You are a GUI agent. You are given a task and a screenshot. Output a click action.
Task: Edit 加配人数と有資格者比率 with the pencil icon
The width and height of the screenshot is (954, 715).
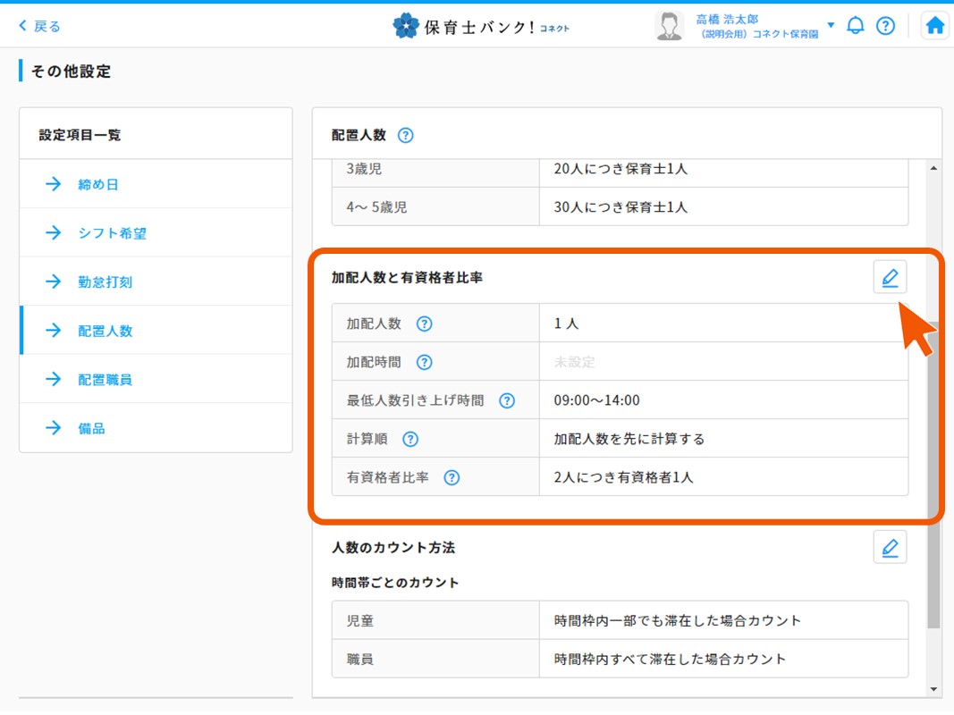pyautogui.click(x=889, y=277)
